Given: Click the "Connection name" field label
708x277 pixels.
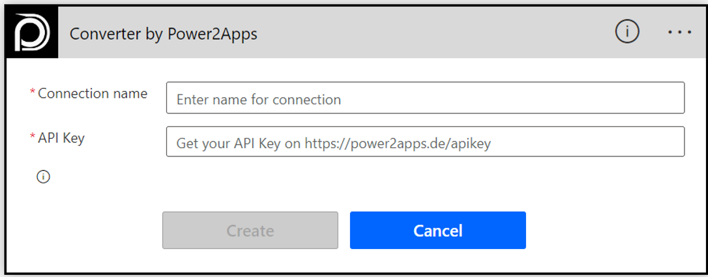Looking at the screenshot, I should 93,93.
